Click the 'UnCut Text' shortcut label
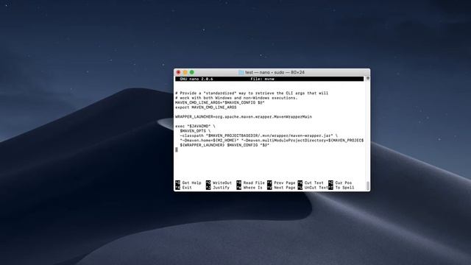 pos(316,188)
